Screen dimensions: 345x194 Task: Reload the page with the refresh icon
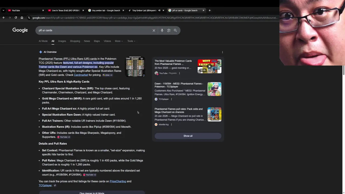(16, 18)
